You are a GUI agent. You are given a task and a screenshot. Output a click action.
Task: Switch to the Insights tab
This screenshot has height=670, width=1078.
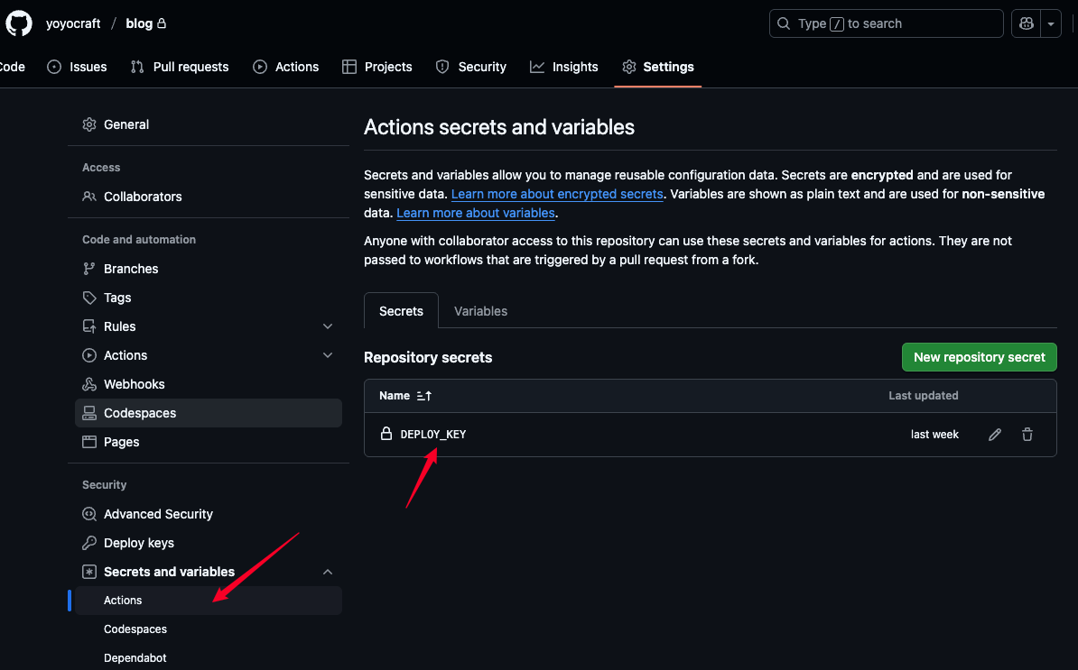[x=563, y=67]
